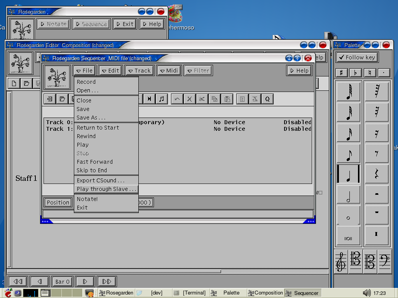
Task: Toggle the sharp accidental button
Action: [x=341, y=73]
